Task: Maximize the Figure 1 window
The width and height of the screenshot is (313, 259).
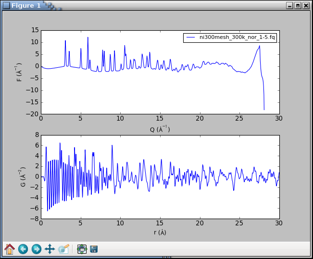Action: 298,5
